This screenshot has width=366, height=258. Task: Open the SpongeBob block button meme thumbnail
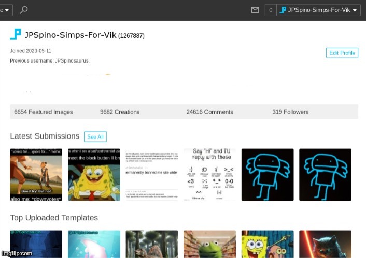94,175
